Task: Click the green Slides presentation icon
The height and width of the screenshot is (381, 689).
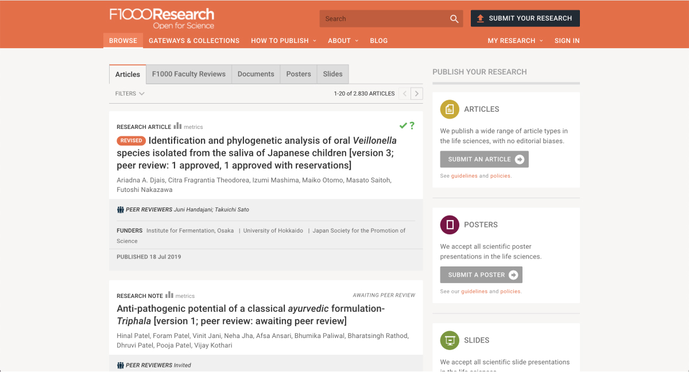Action: tap(450, 340)
